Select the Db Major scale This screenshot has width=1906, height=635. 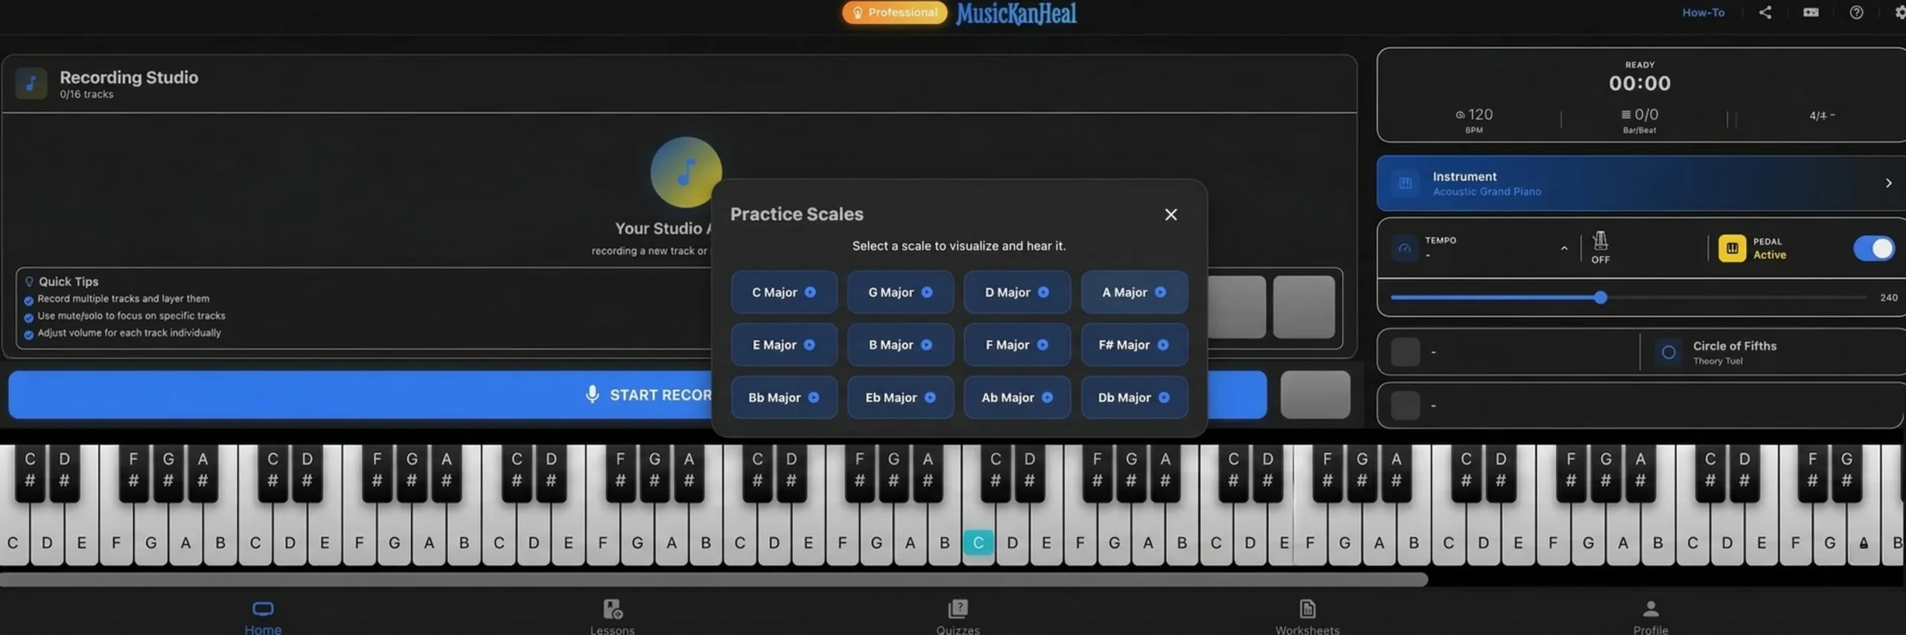1134,398
